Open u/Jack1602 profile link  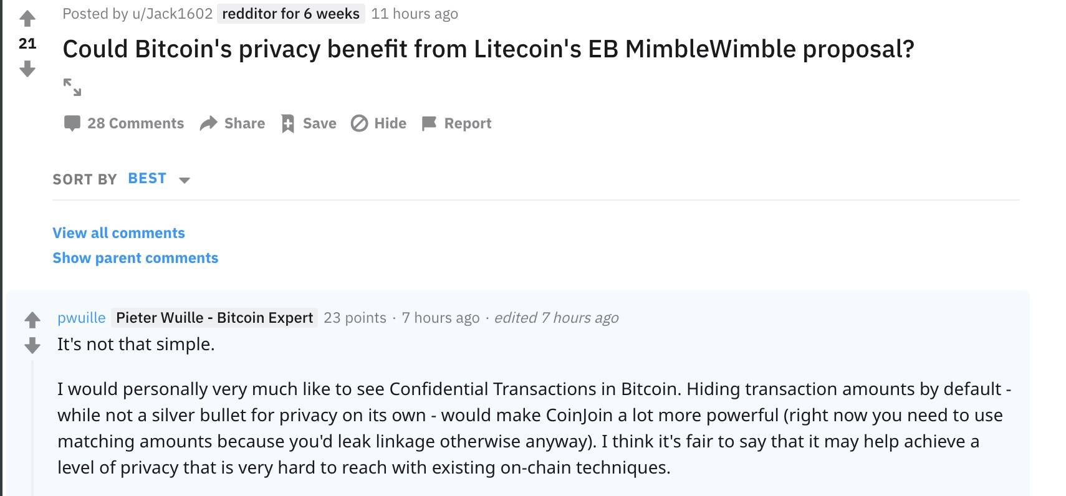coord(173,14)
